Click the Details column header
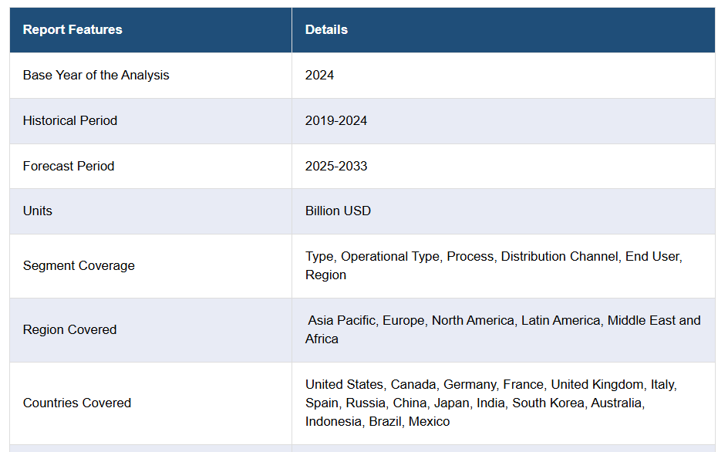 pos(326,30)
